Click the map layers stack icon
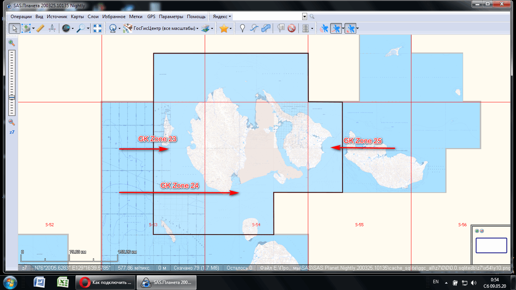 click(205, 28)
